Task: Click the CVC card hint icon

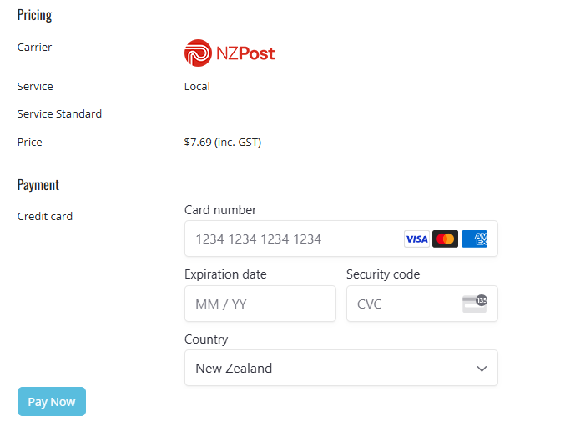Action: [x=474, y=304]
